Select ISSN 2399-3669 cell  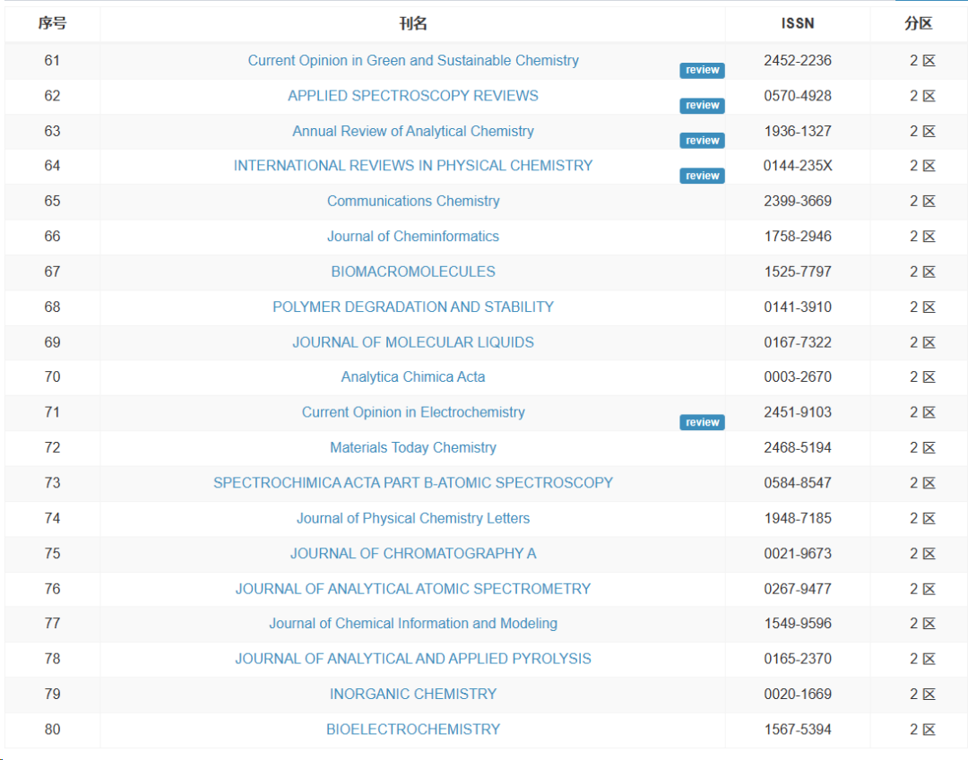click(x=798, y=201)
